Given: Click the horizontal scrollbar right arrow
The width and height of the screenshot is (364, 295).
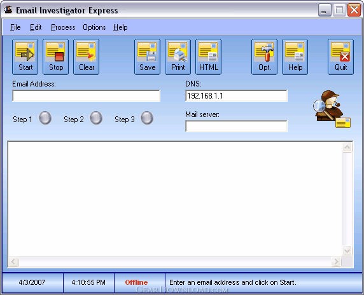Looking at the screenshot, I should [336, 261].
